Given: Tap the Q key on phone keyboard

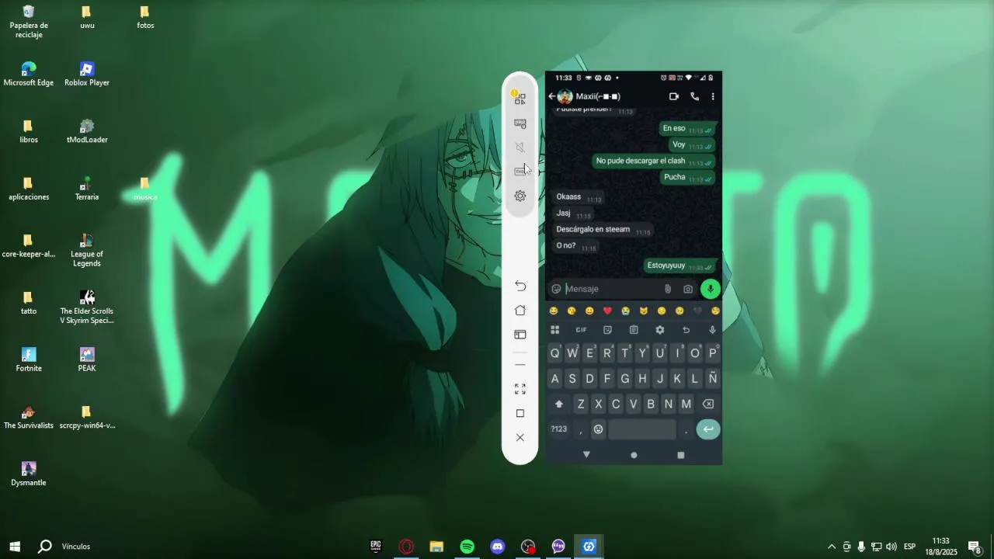Looking at the screenshot, I should tap(554, 353).
